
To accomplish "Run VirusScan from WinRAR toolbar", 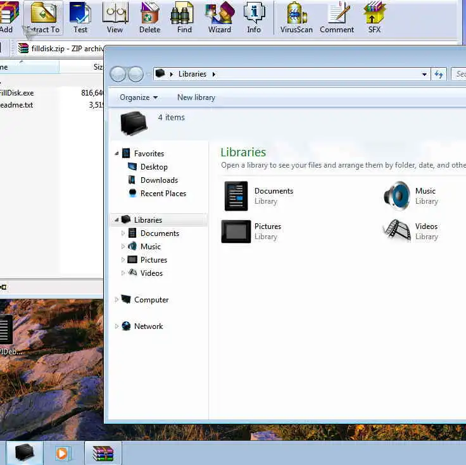I will 296,17.
